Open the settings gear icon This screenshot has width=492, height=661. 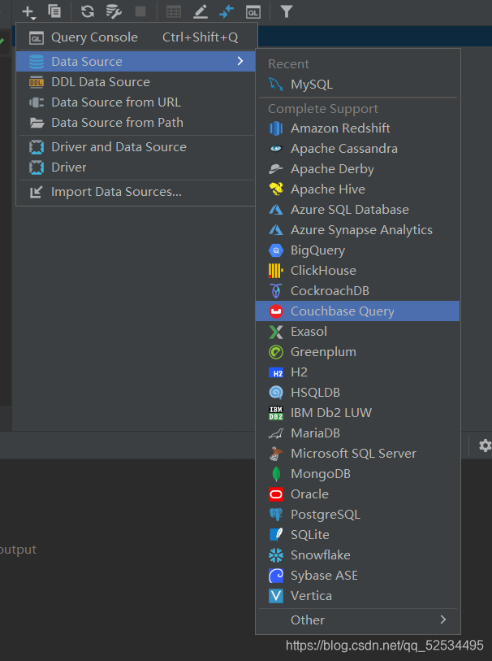click(x=485, y=446)
